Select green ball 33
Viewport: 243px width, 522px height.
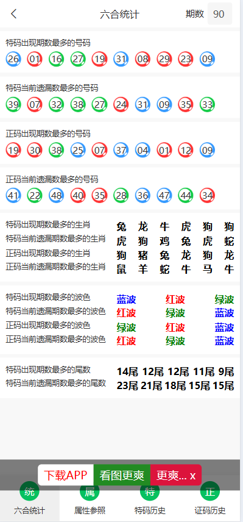click(x=208, y=105)
